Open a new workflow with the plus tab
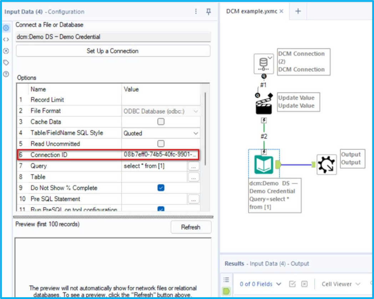The image size is (374, 299). [298, 11]
